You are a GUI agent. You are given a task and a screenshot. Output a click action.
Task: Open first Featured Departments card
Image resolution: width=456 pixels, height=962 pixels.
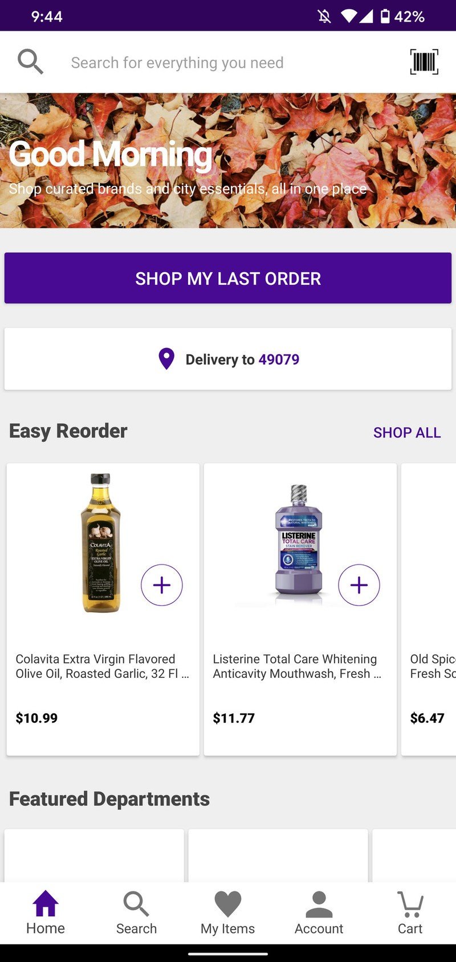pyautogui.click(x=94, y=855)
